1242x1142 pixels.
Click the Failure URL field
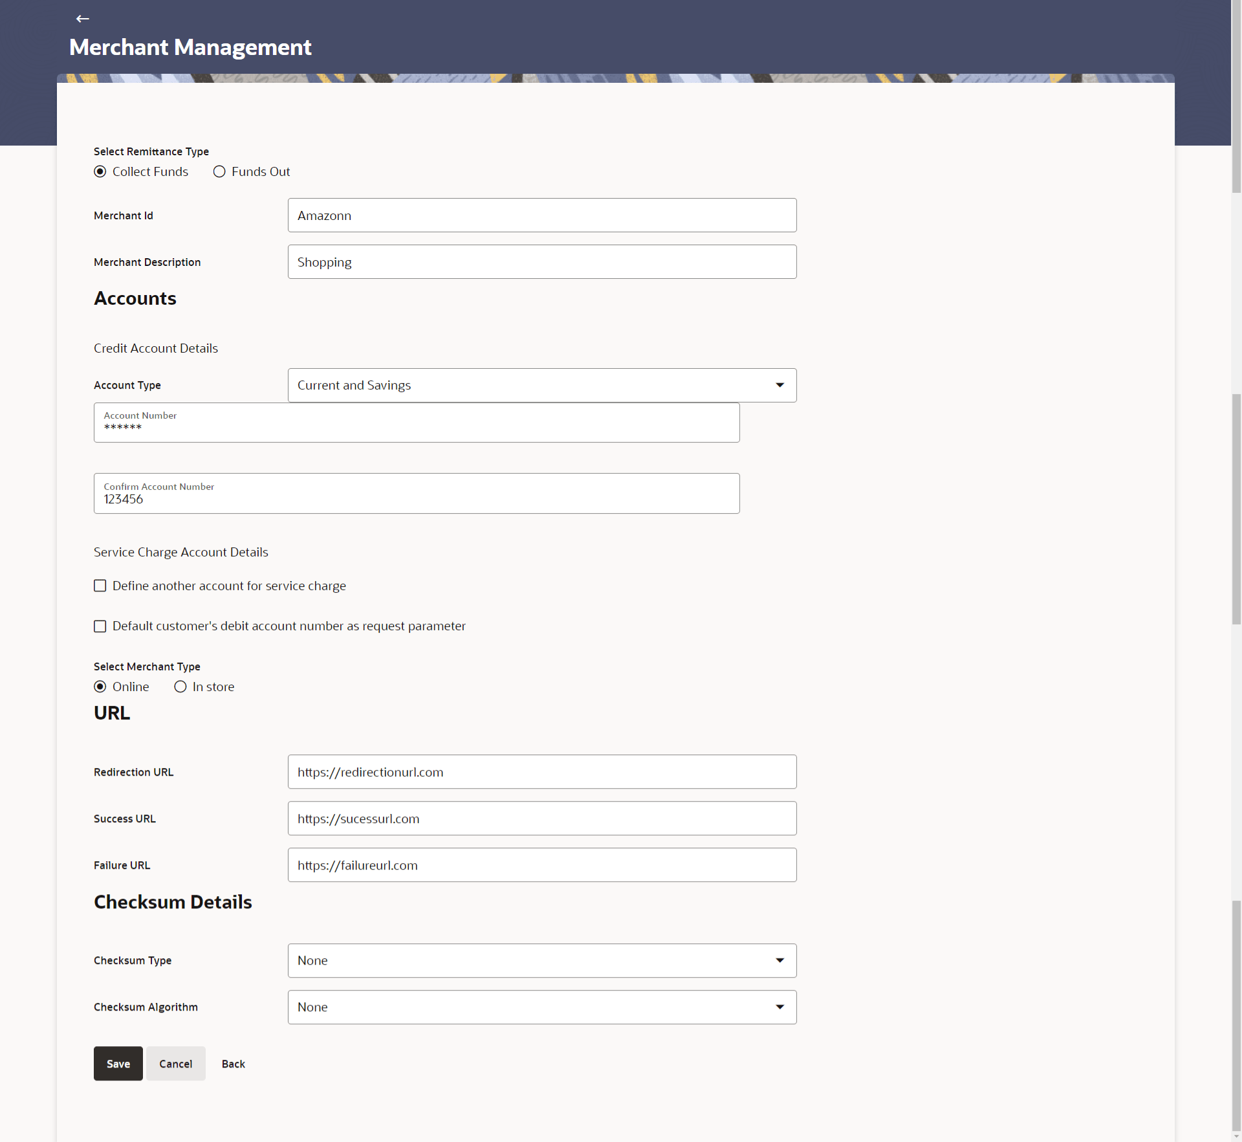pyautogui.click(x=541, y=865)
